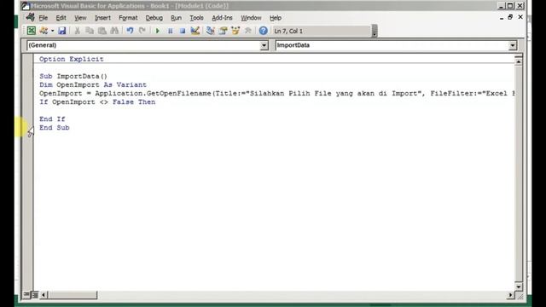The height and width of the screenshot is (307, 546).
Task: Expand the ImportData procedure dropdown
Action: point(513,45)
